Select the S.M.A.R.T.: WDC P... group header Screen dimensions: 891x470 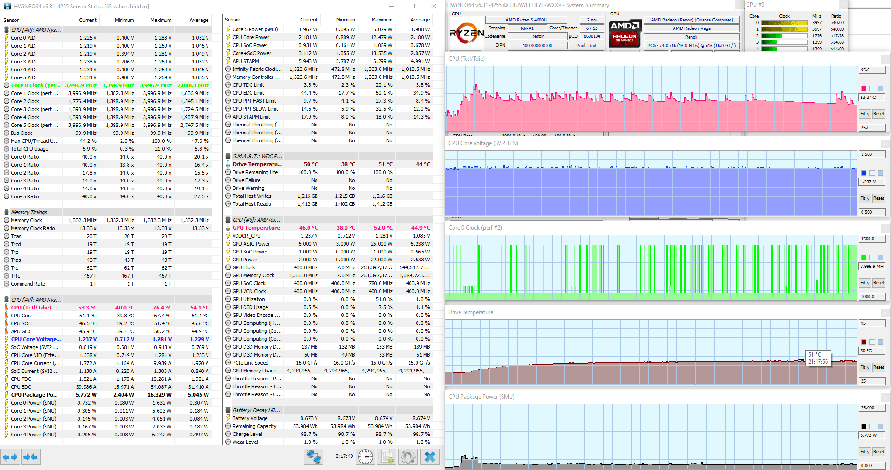327,156
